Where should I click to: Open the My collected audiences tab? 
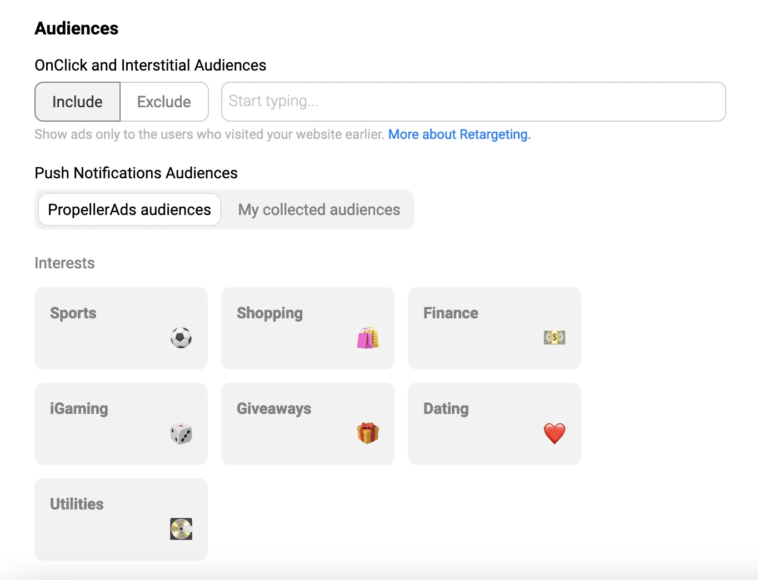click(319, 209)
